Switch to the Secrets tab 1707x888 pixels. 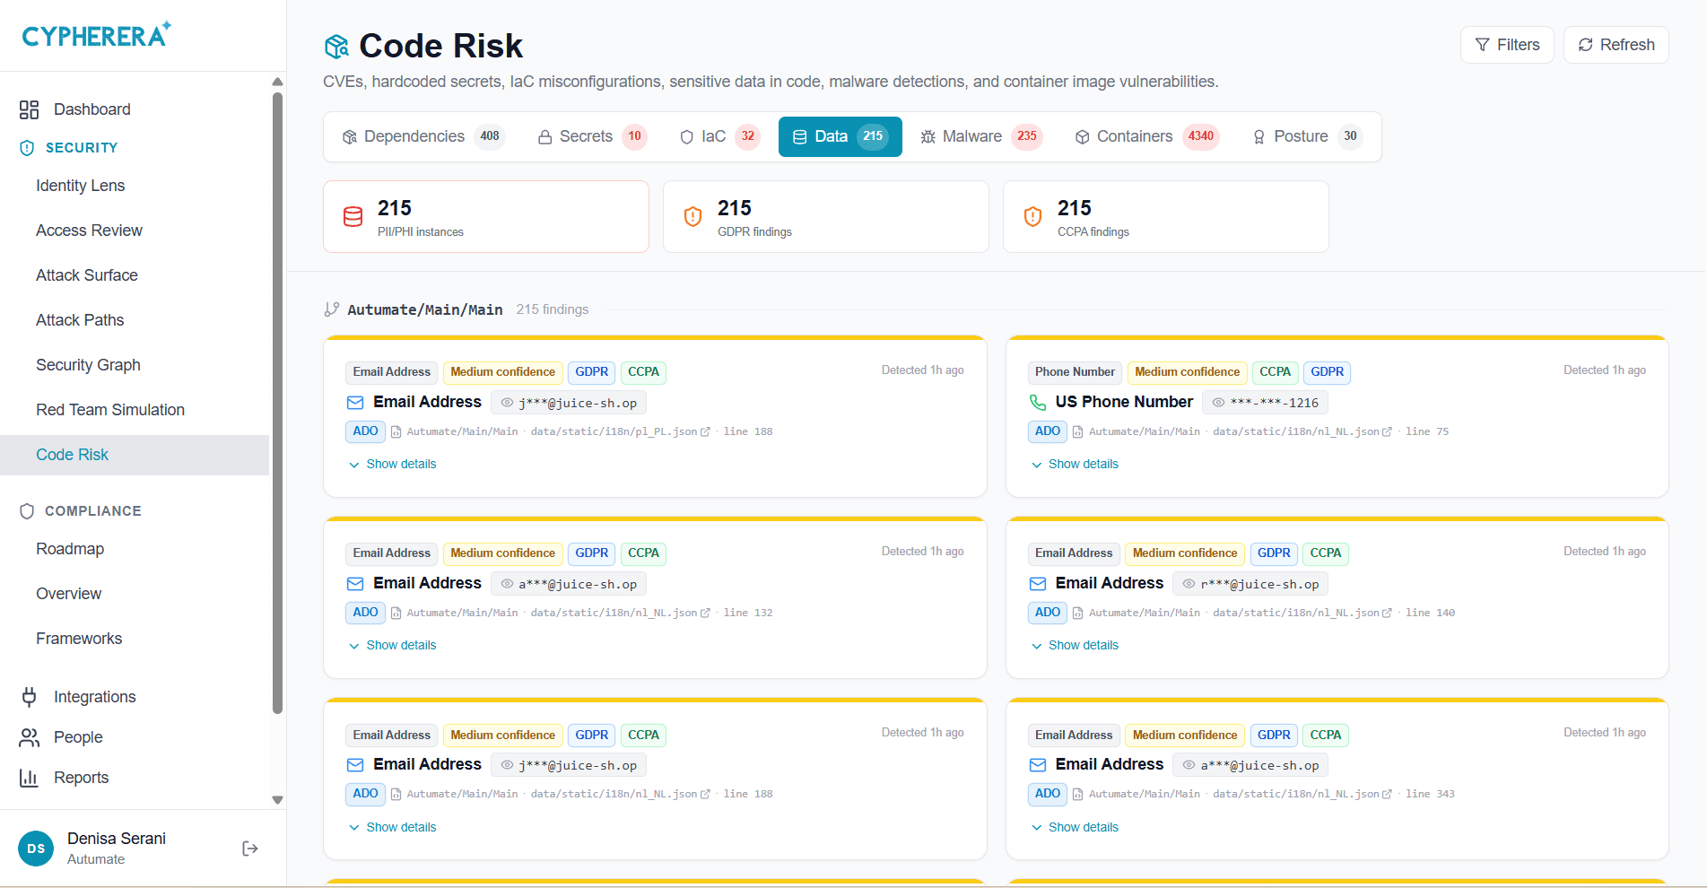point(591,136)
